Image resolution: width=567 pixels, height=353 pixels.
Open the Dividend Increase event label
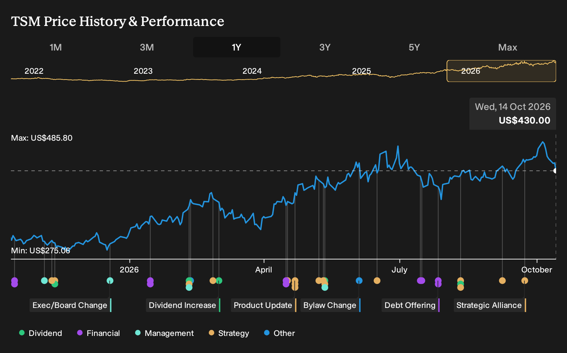(183, 305)
